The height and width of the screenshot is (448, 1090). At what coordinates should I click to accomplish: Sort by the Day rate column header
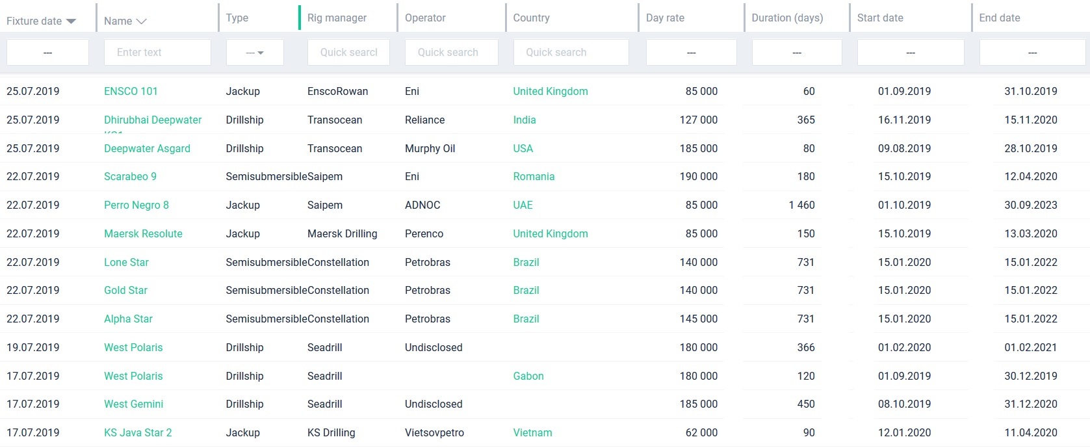tap(665, 18)
